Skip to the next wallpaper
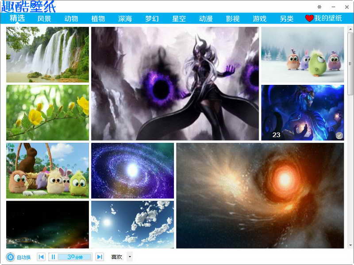The width and height of the screenshot is (354, 265). click(x=100, y=257)
